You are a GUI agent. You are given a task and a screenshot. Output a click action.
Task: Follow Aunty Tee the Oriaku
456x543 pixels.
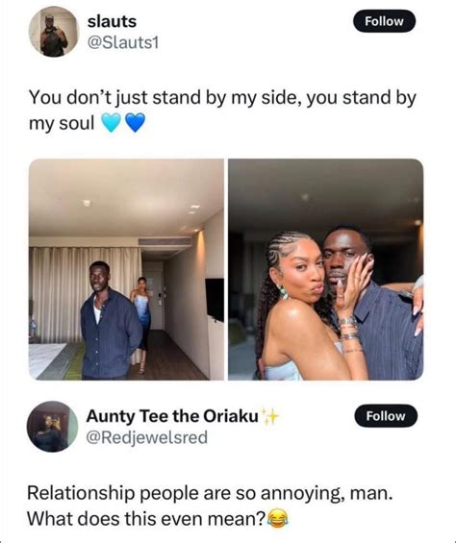pyautogui.click(x=386, y=415)
